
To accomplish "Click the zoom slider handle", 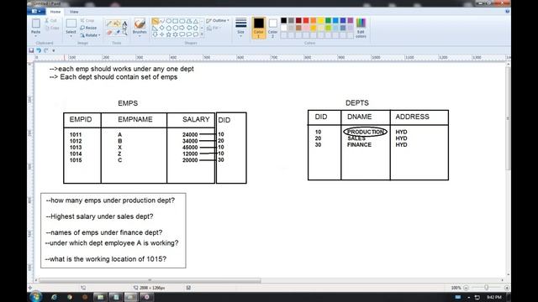I will coord(486,288).
